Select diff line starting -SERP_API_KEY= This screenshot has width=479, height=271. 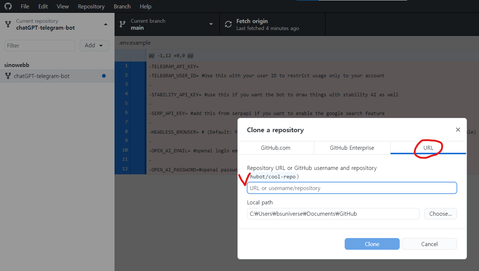pos(266,113)
